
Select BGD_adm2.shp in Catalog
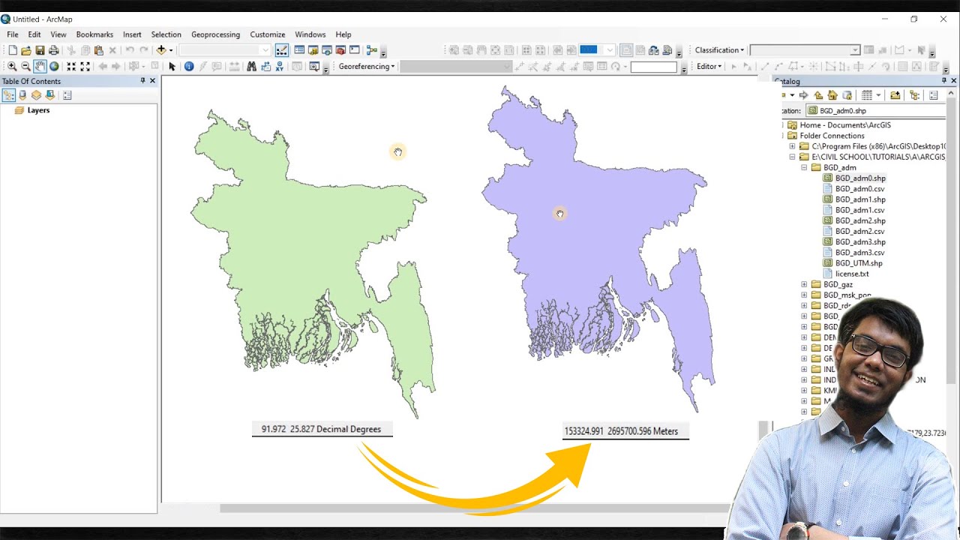pyautogui.click(x=860, y=221)
